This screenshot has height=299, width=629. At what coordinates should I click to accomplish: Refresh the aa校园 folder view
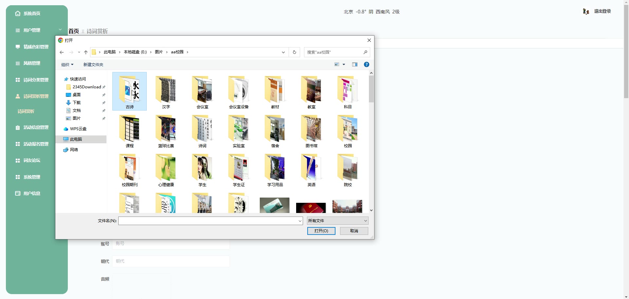click(294, 52)
